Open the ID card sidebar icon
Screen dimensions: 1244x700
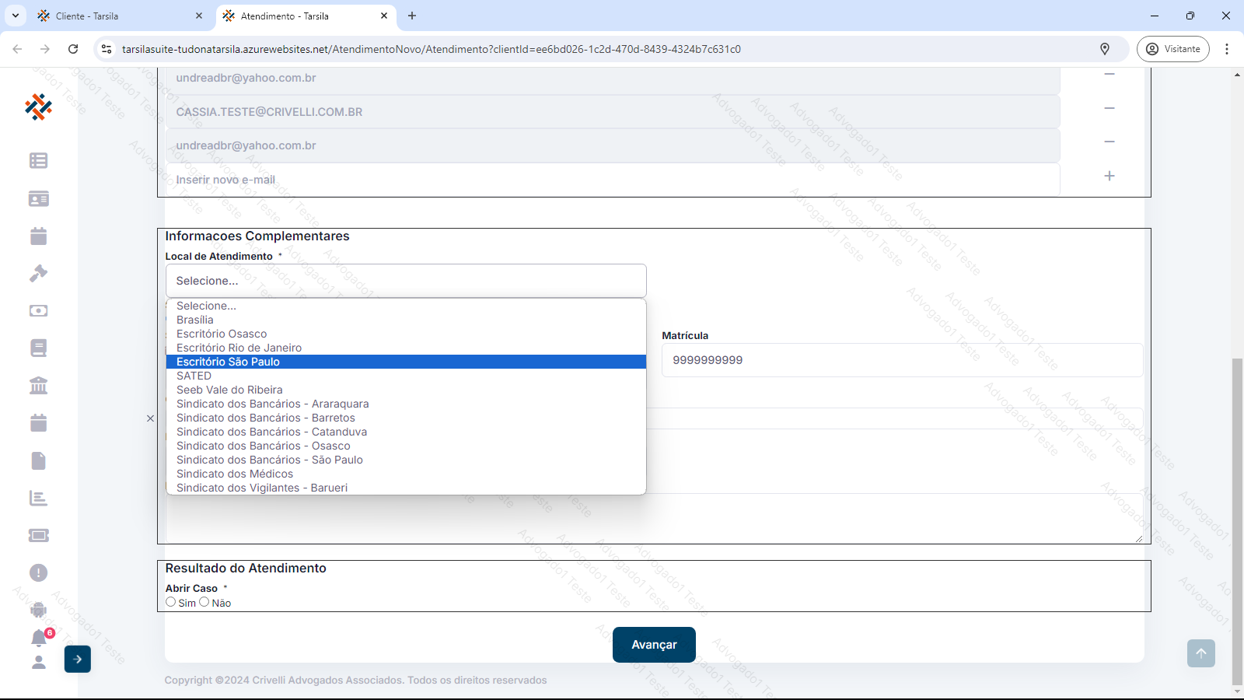[38, 199]
